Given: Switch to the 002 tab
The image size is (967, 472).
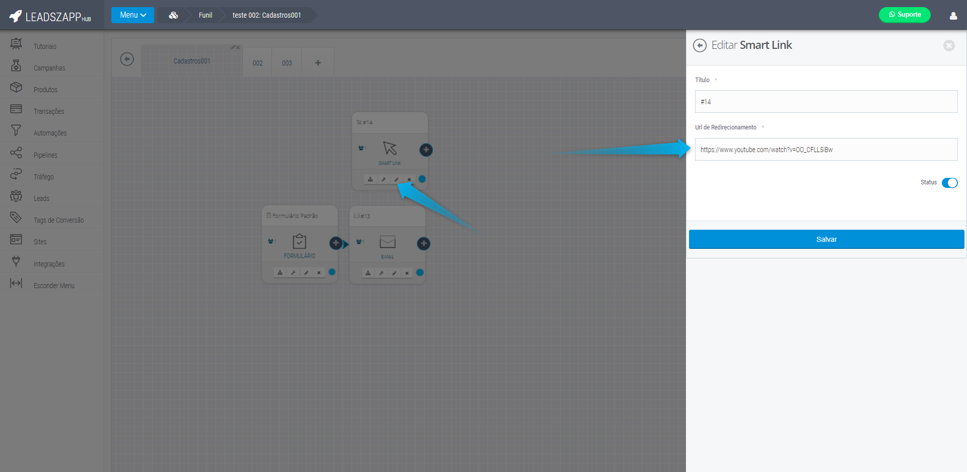Looking at the screenshot, I should 257,63.
